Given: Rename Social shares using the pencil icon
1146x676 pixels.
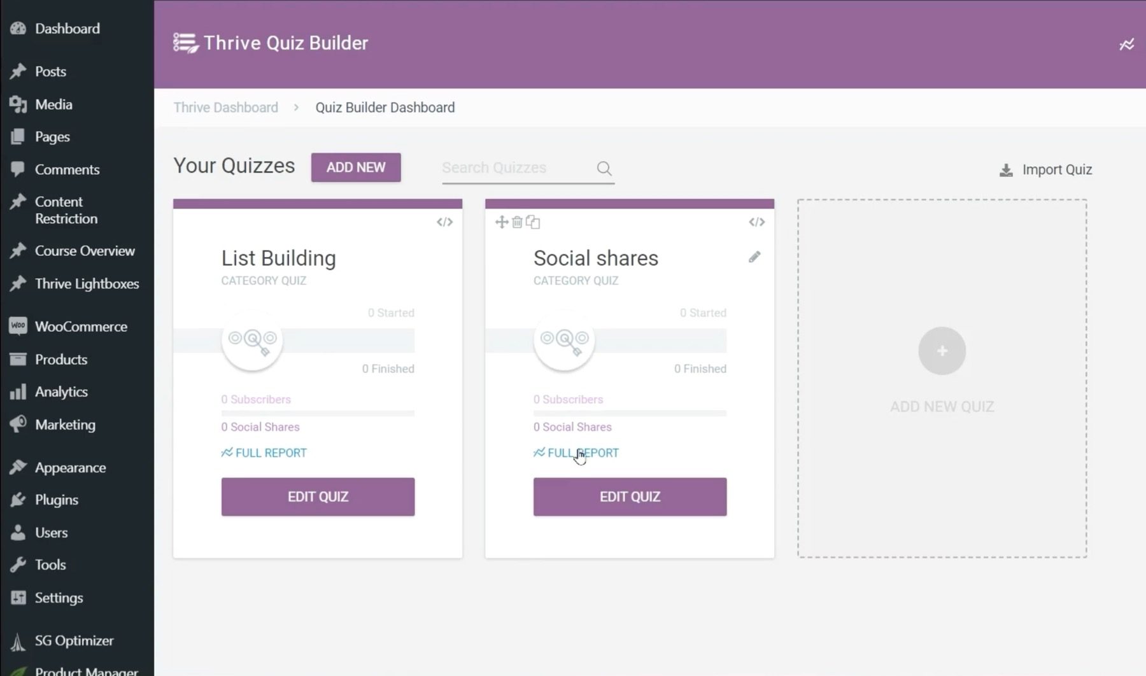Looking at the screenshot, I should (754, 257).
